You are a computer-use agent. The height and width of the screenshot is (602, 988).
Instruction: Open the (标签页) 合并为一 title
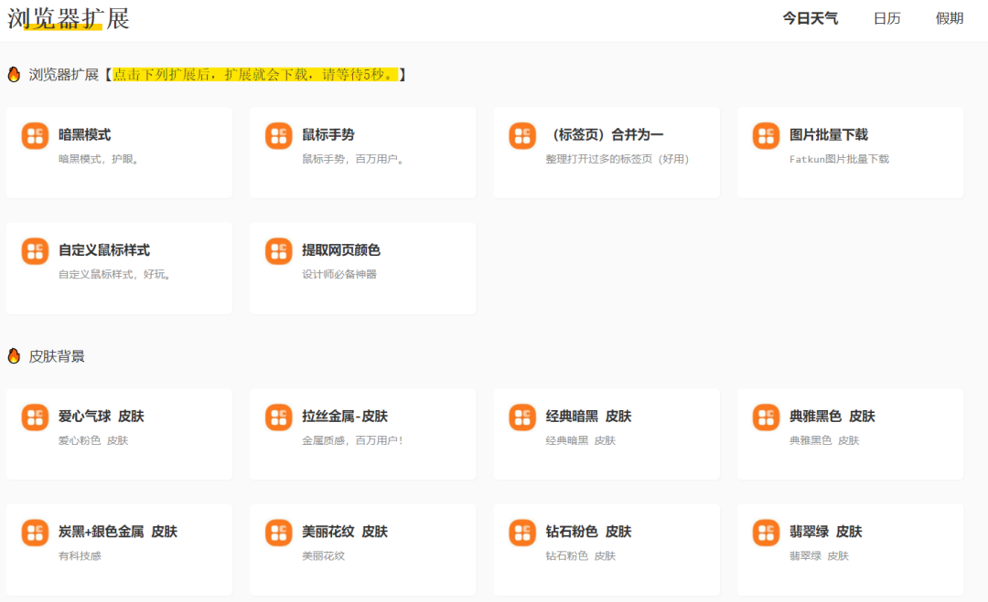[605, 134]
